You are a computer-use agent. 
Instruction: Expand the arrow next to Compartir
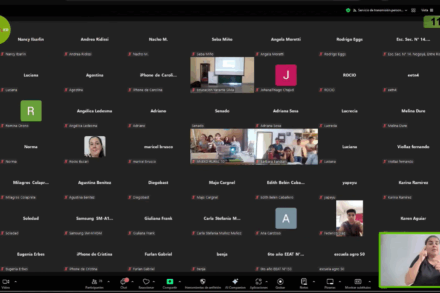pyautogui.click(x=180, y=280)
